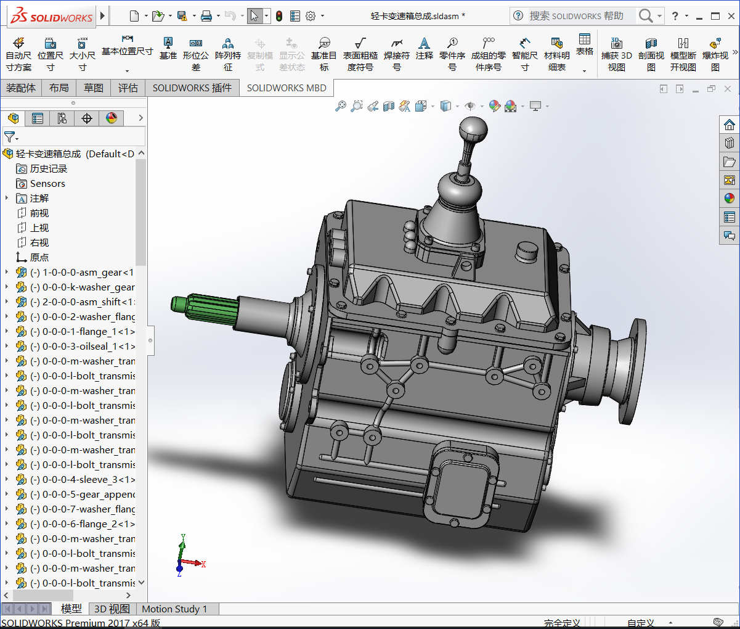Click the Weld Symbol tool (焊接符号)
Image resolution: width=740 pixels, height=629 pixels.
(x=396, y=54)
